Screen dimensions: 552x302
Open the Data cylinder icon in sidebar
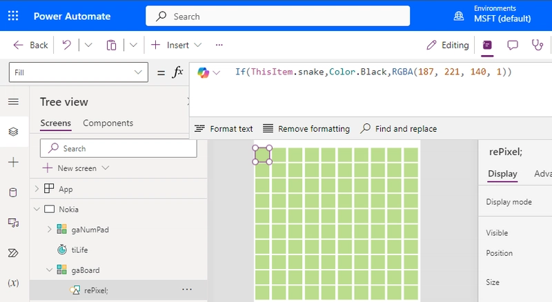[13, 192]
